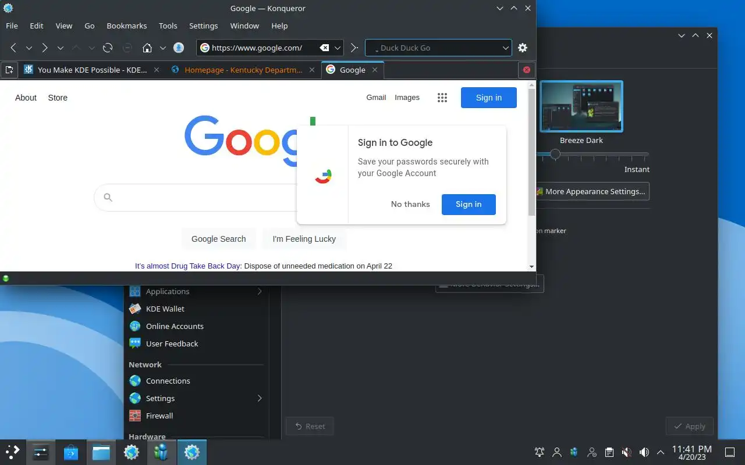This screenshot has height=465, width=745.
Task: Expand Network Settings submenu
Action: [x=260, y=398]
